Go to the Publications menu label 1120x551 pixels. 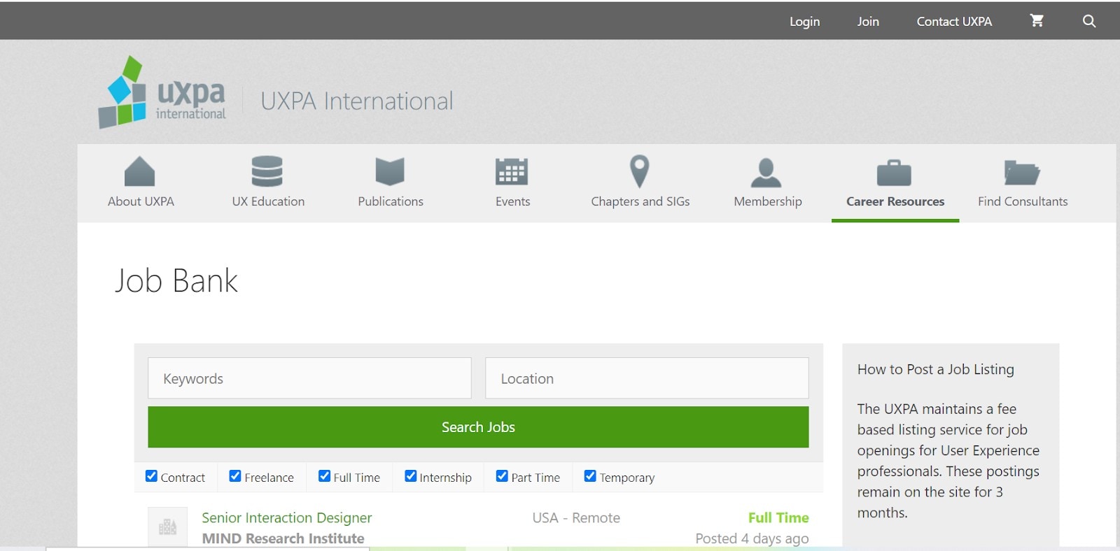coord(391,201)
